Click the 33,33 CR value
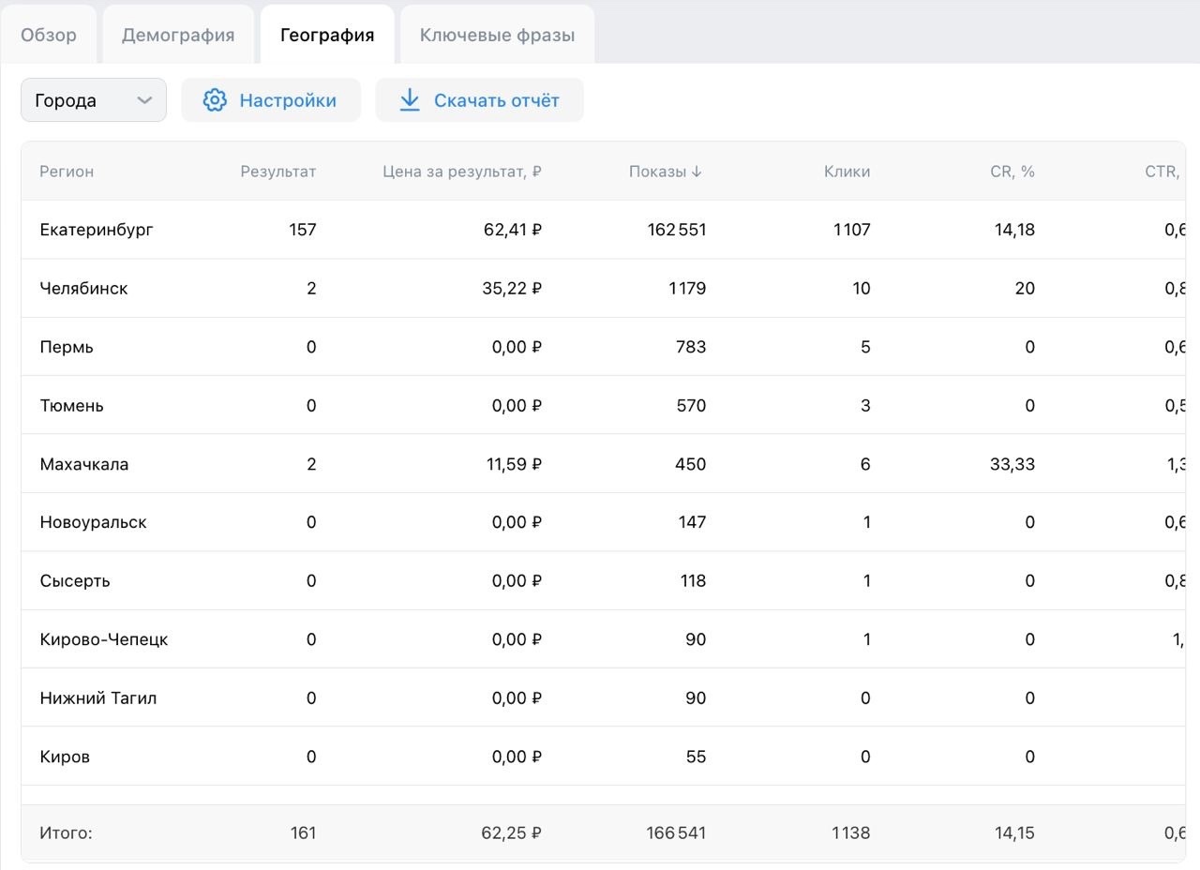The width and height of the screenshot is (1200, 870). point(1012,464)
